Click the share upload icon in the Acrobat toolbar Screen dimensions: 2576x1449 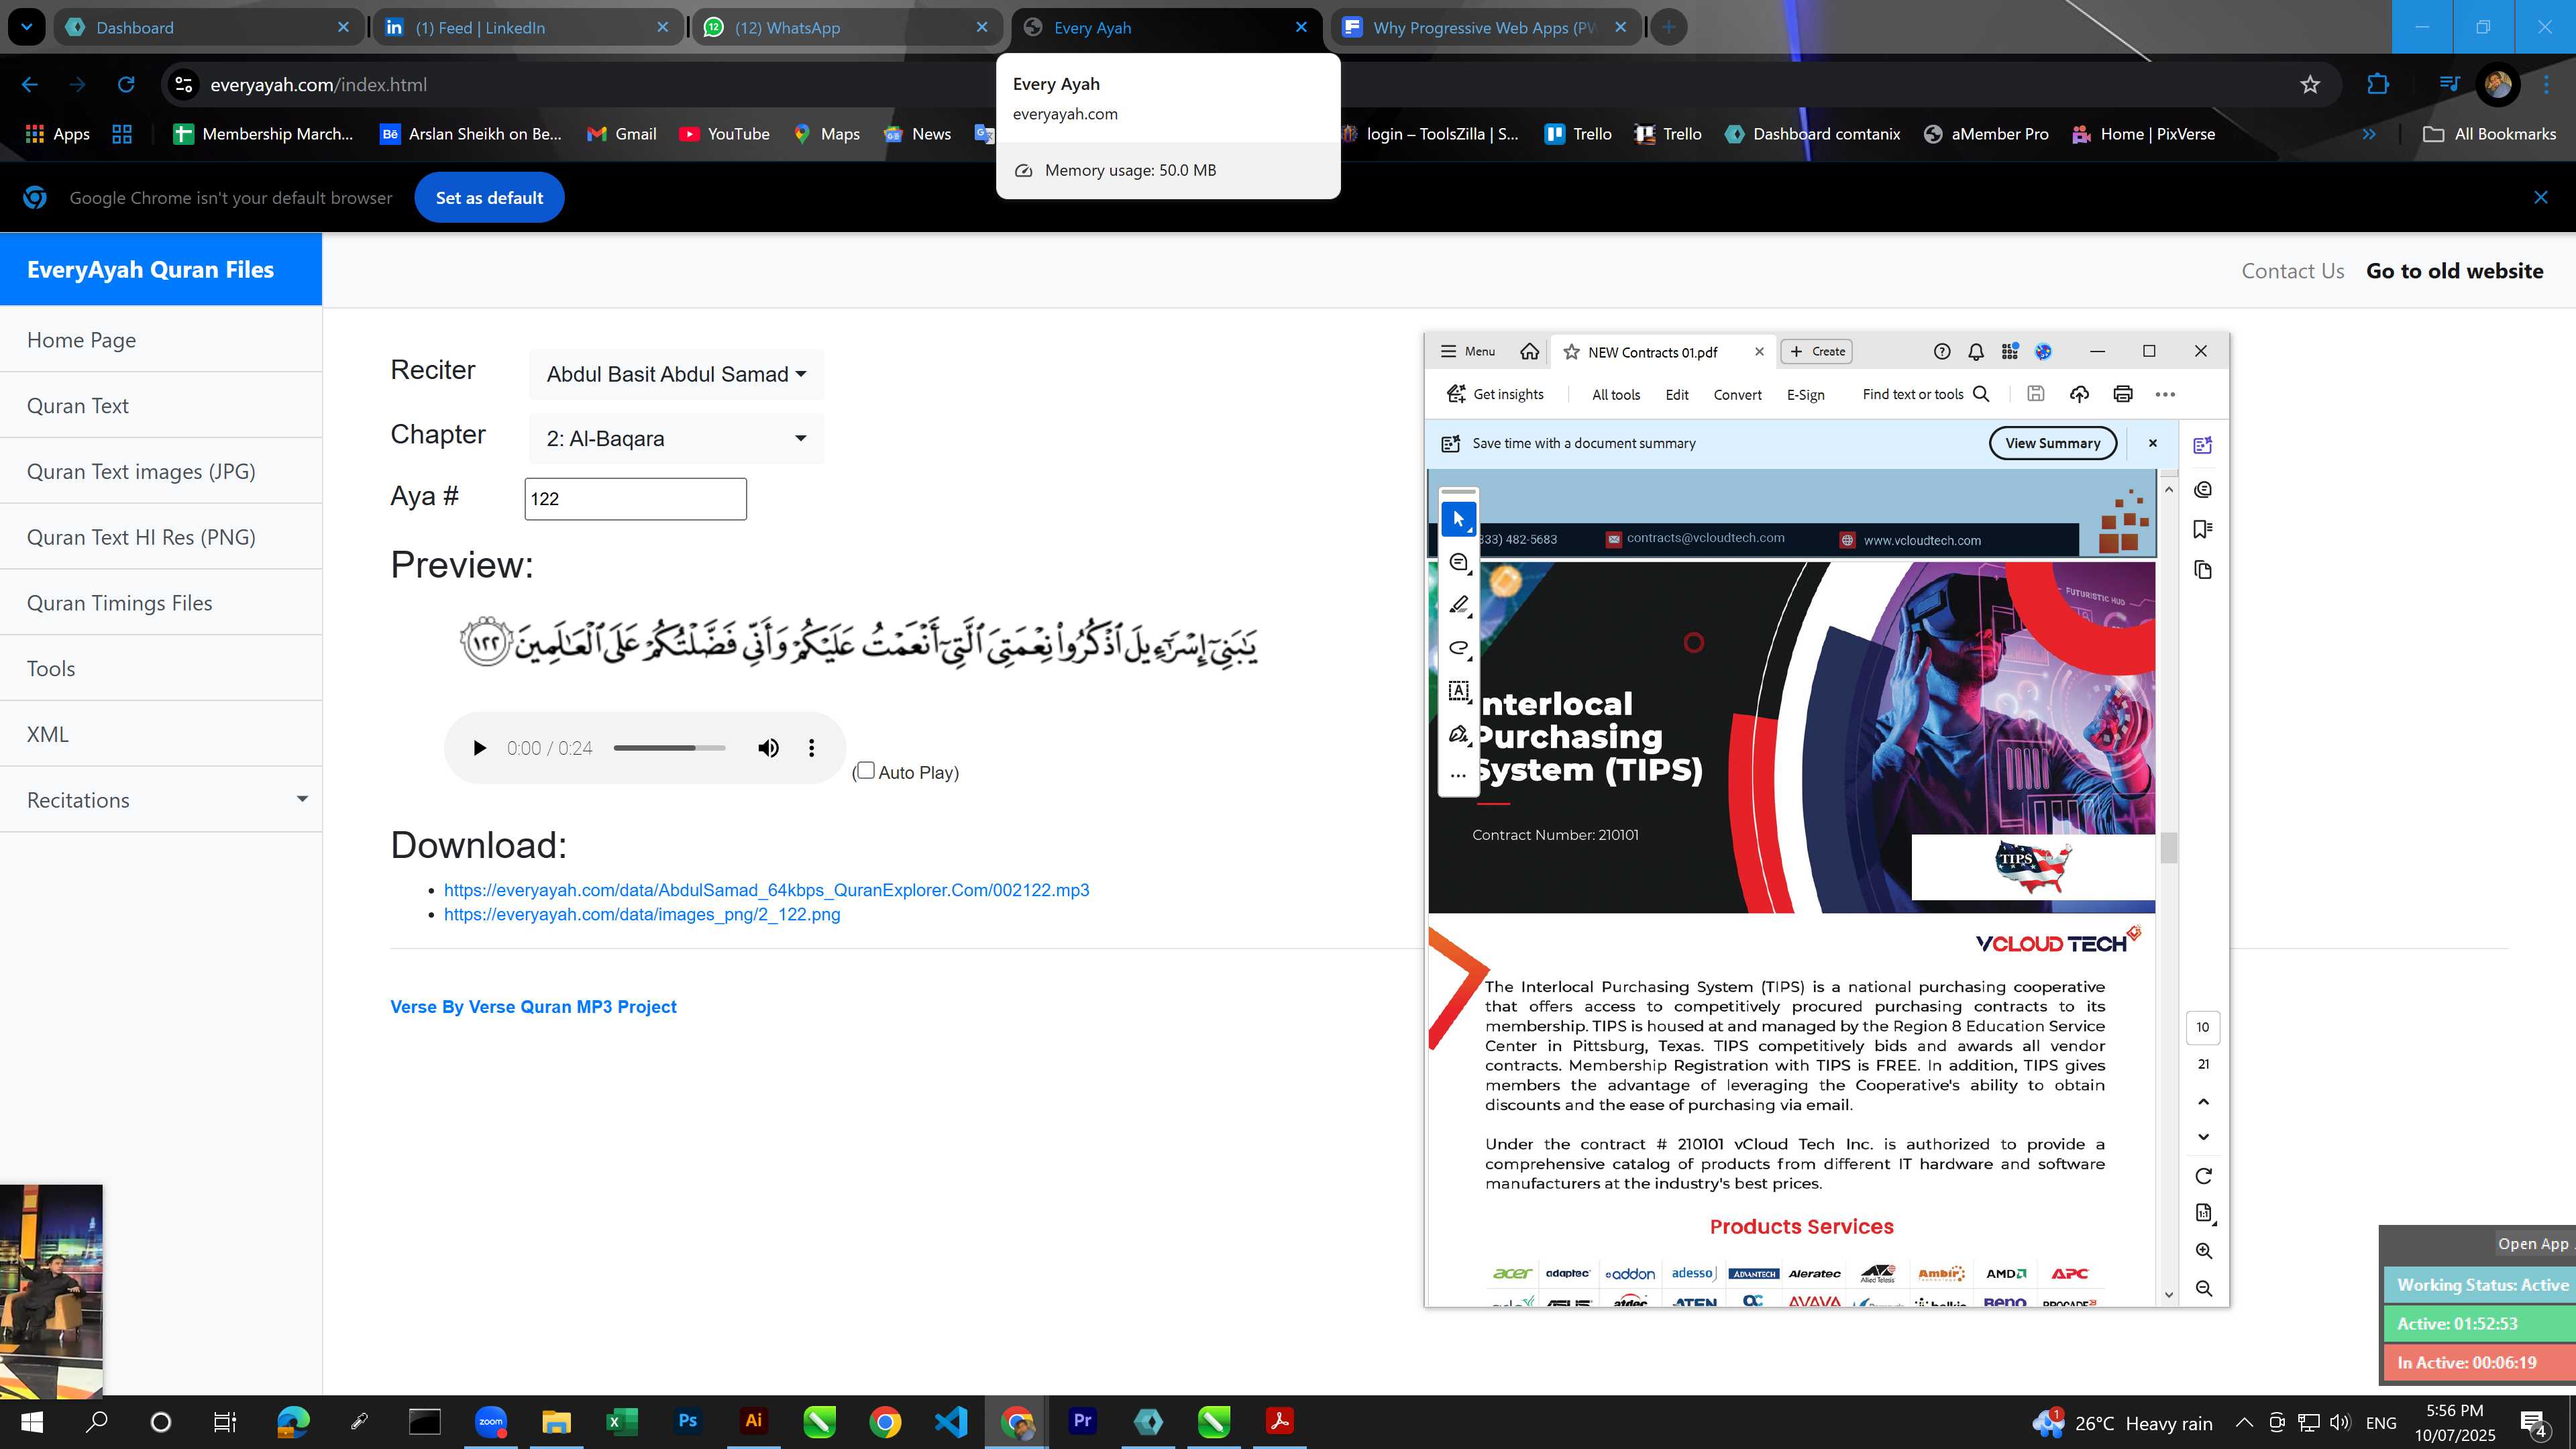pyautogui.click(x=2079, y=394)
